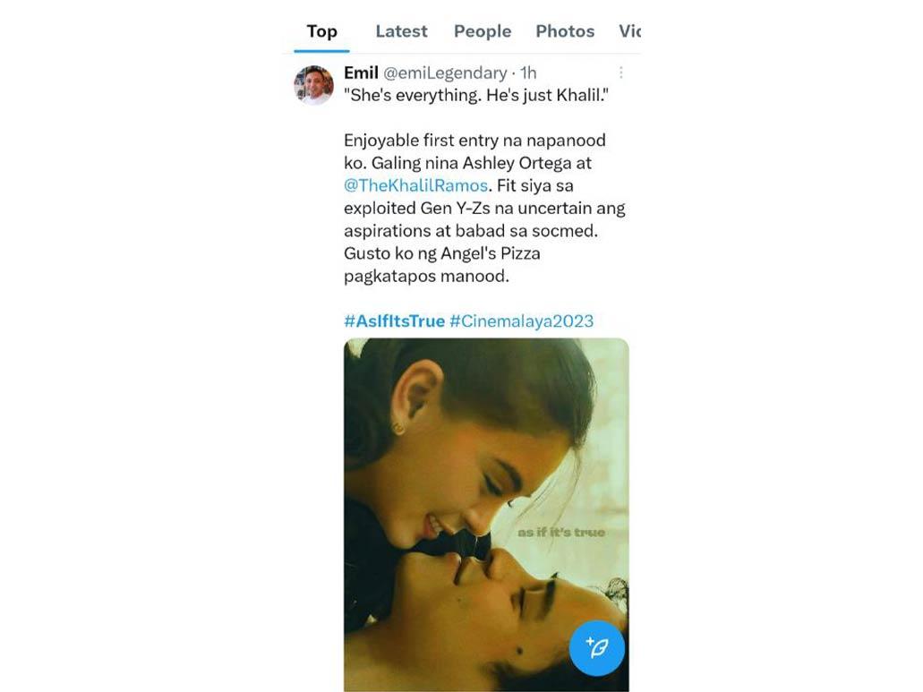923x692 pixels.
Task: Open the @emiLegendary handle
Action: click(x=445, y=73)
